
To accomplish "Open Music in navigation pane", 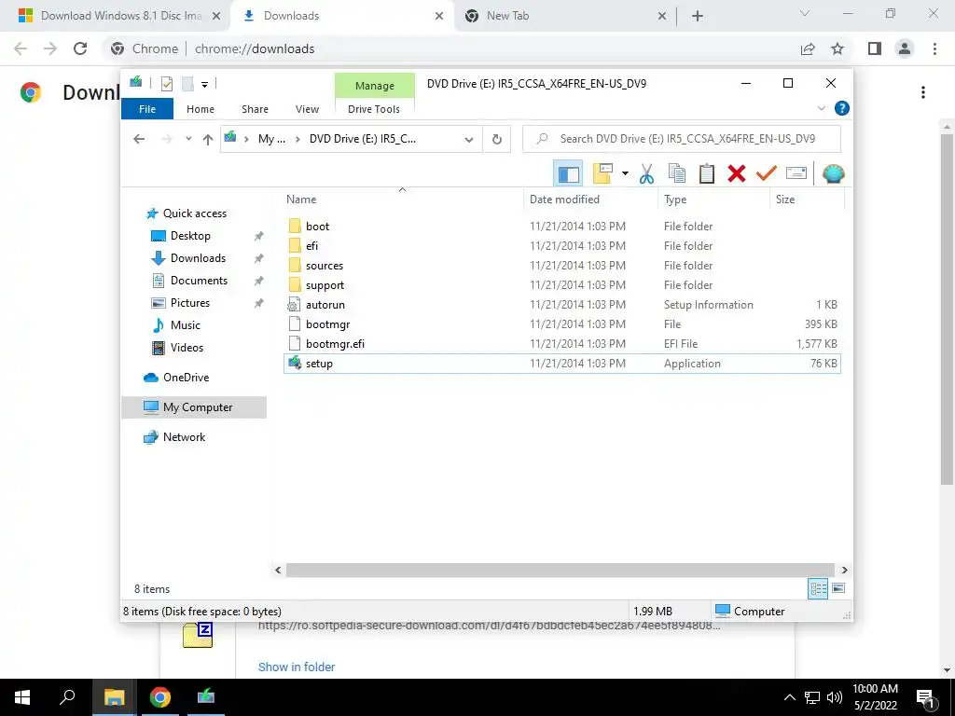I will pyautogui.click(x=186, y=325).
